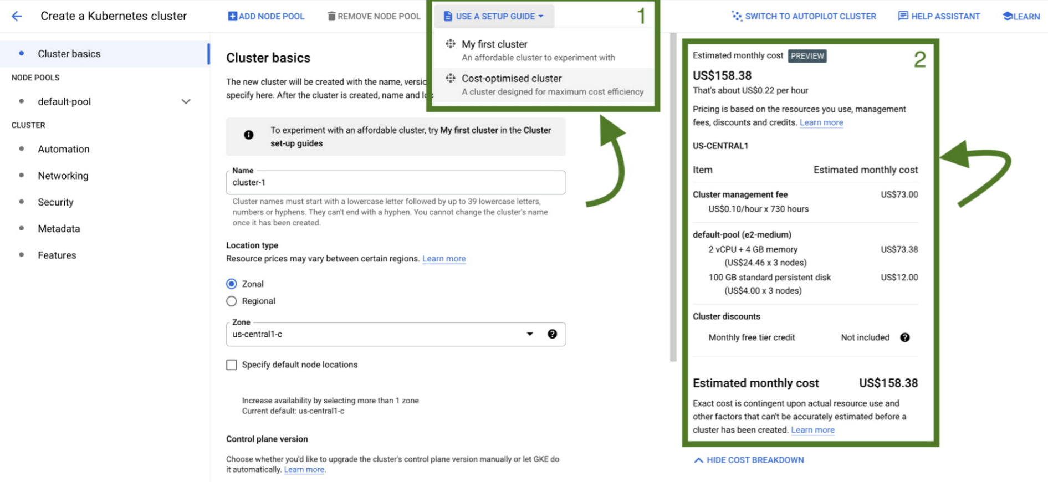Click the Zone field help icon
This screenshot has width=1048, height=482.
(552, 334)
